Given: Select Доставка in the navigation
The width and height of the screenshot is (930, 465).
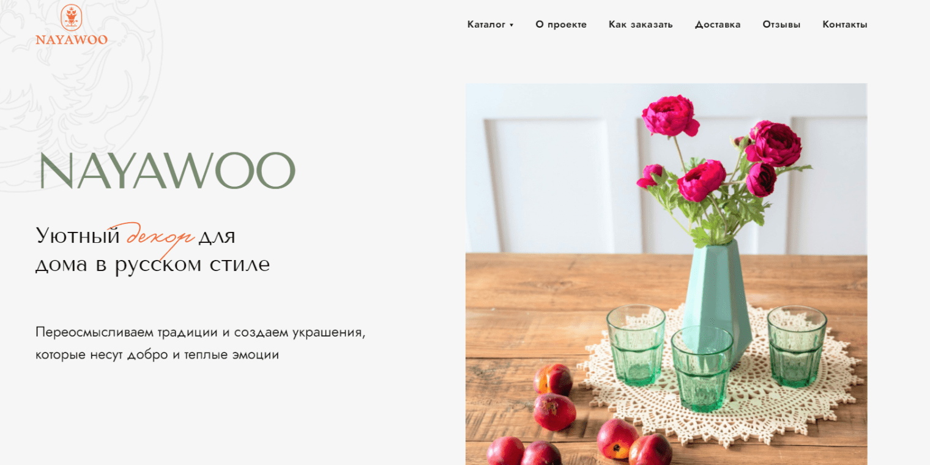Looking at the screenshot, I should coord(718,24).
